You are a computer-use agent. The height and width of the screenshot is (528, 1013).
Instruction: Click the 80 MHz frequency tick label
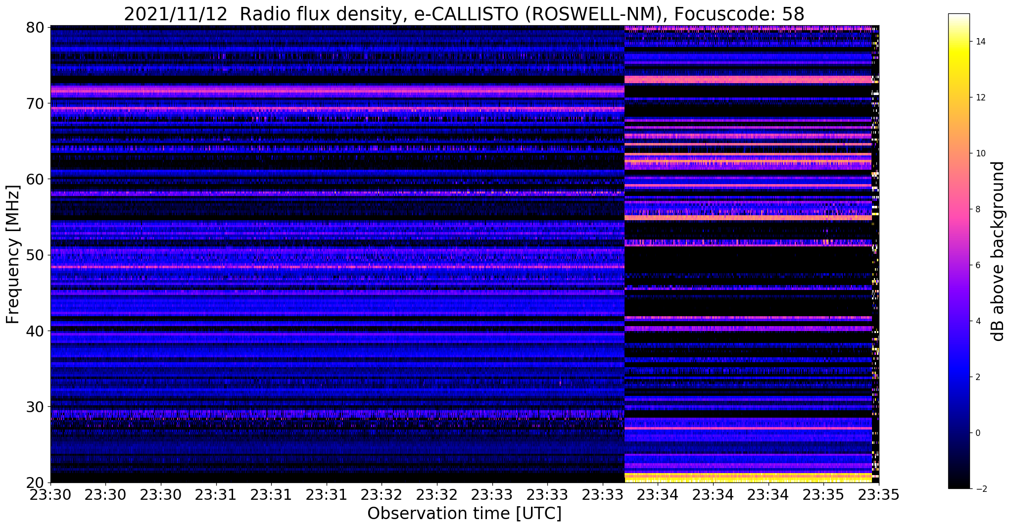35,27
